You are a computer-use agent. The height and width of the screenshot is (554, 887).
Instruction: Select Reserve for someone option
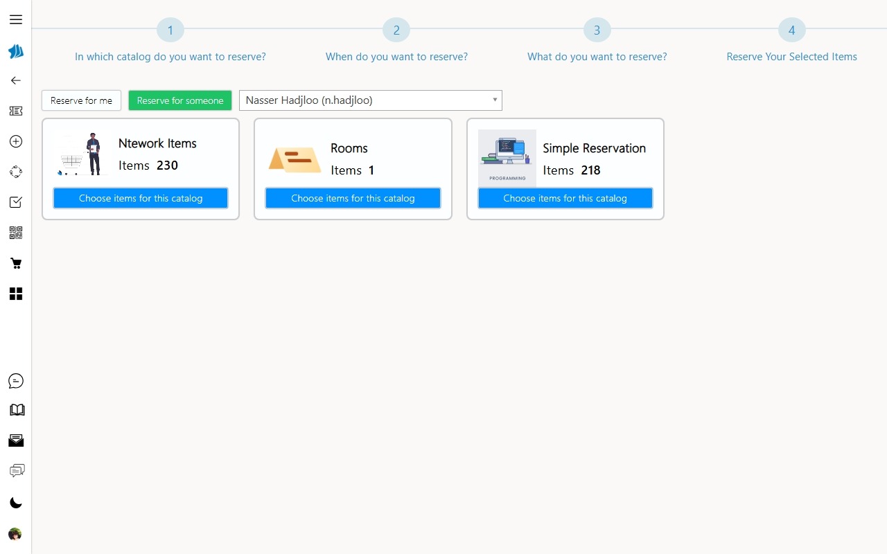[x=180, y=100]
